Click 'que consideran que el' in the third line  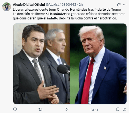point(29,18)
